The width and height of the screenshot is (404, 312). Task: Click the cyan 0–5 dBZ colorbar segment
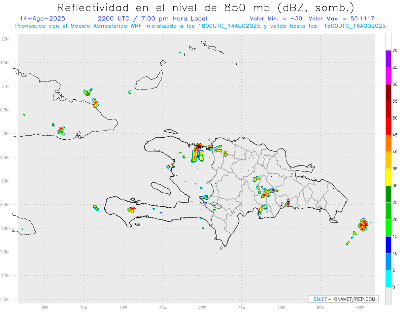coord(388,279)
